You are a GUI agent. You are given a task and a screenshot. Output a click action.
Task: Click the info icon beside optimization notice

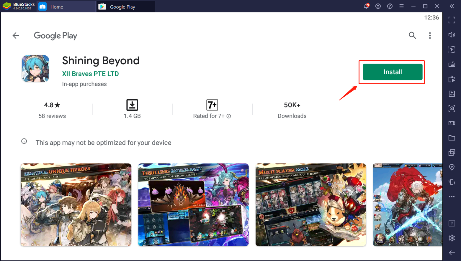pyautogui.click(x=24, y=141)
